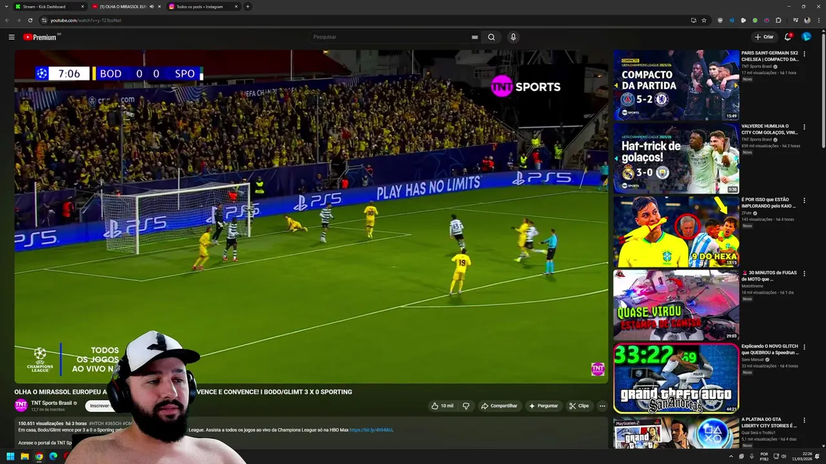Open the YouTube hamburger guide menu
826x464 pixels.
pos(12,37)
